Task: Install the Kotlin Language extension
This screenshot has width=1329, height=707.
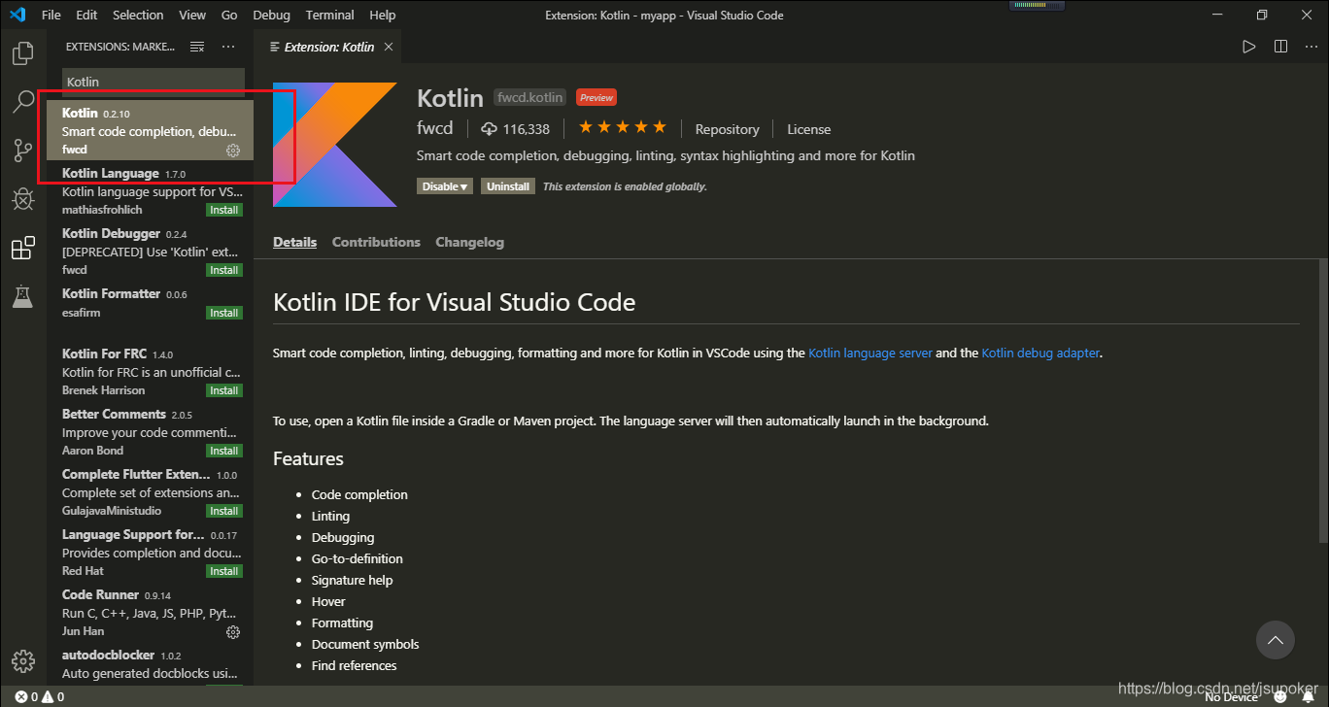Action: pos(224,210)
